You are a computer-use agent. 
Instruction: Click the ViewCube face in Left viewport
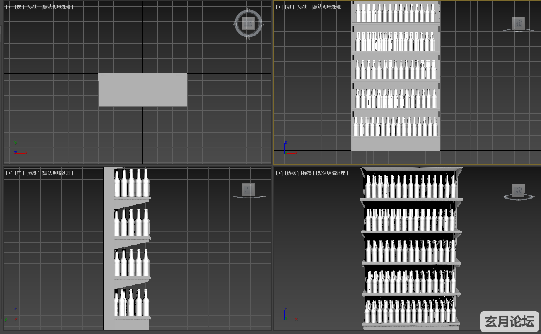pos(248,190)
